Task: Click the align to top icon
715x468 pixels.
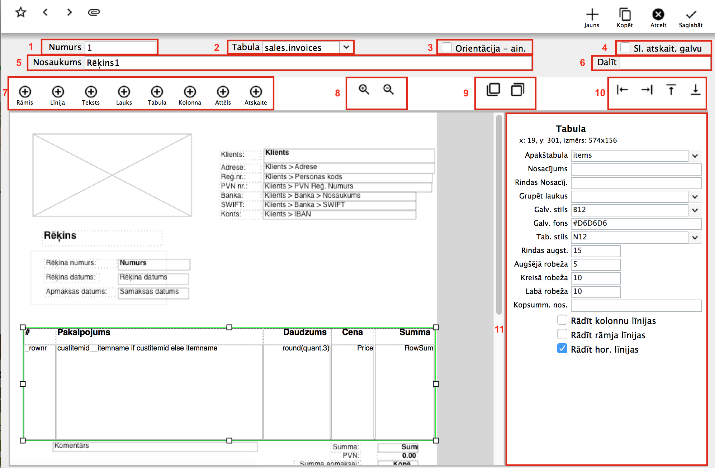Action: coord(671,90)
